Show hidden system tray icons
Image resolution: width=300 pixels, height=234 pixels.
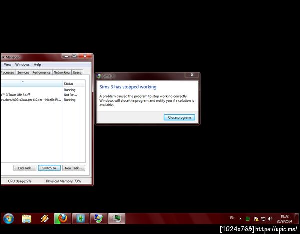click(240, 219)
